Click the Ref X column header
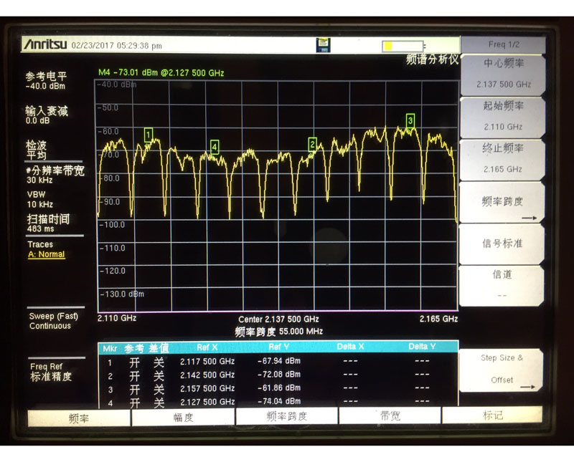Image resolution: width=574 pixels, height=462 pixels. click(x=207, y=347)
